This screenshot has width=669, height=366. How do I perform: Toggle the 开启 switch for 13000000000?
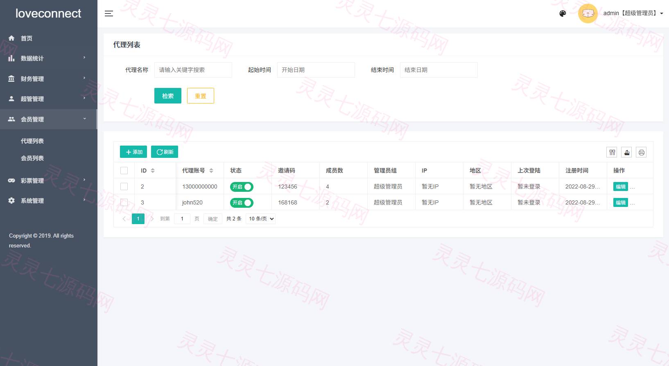242,187
